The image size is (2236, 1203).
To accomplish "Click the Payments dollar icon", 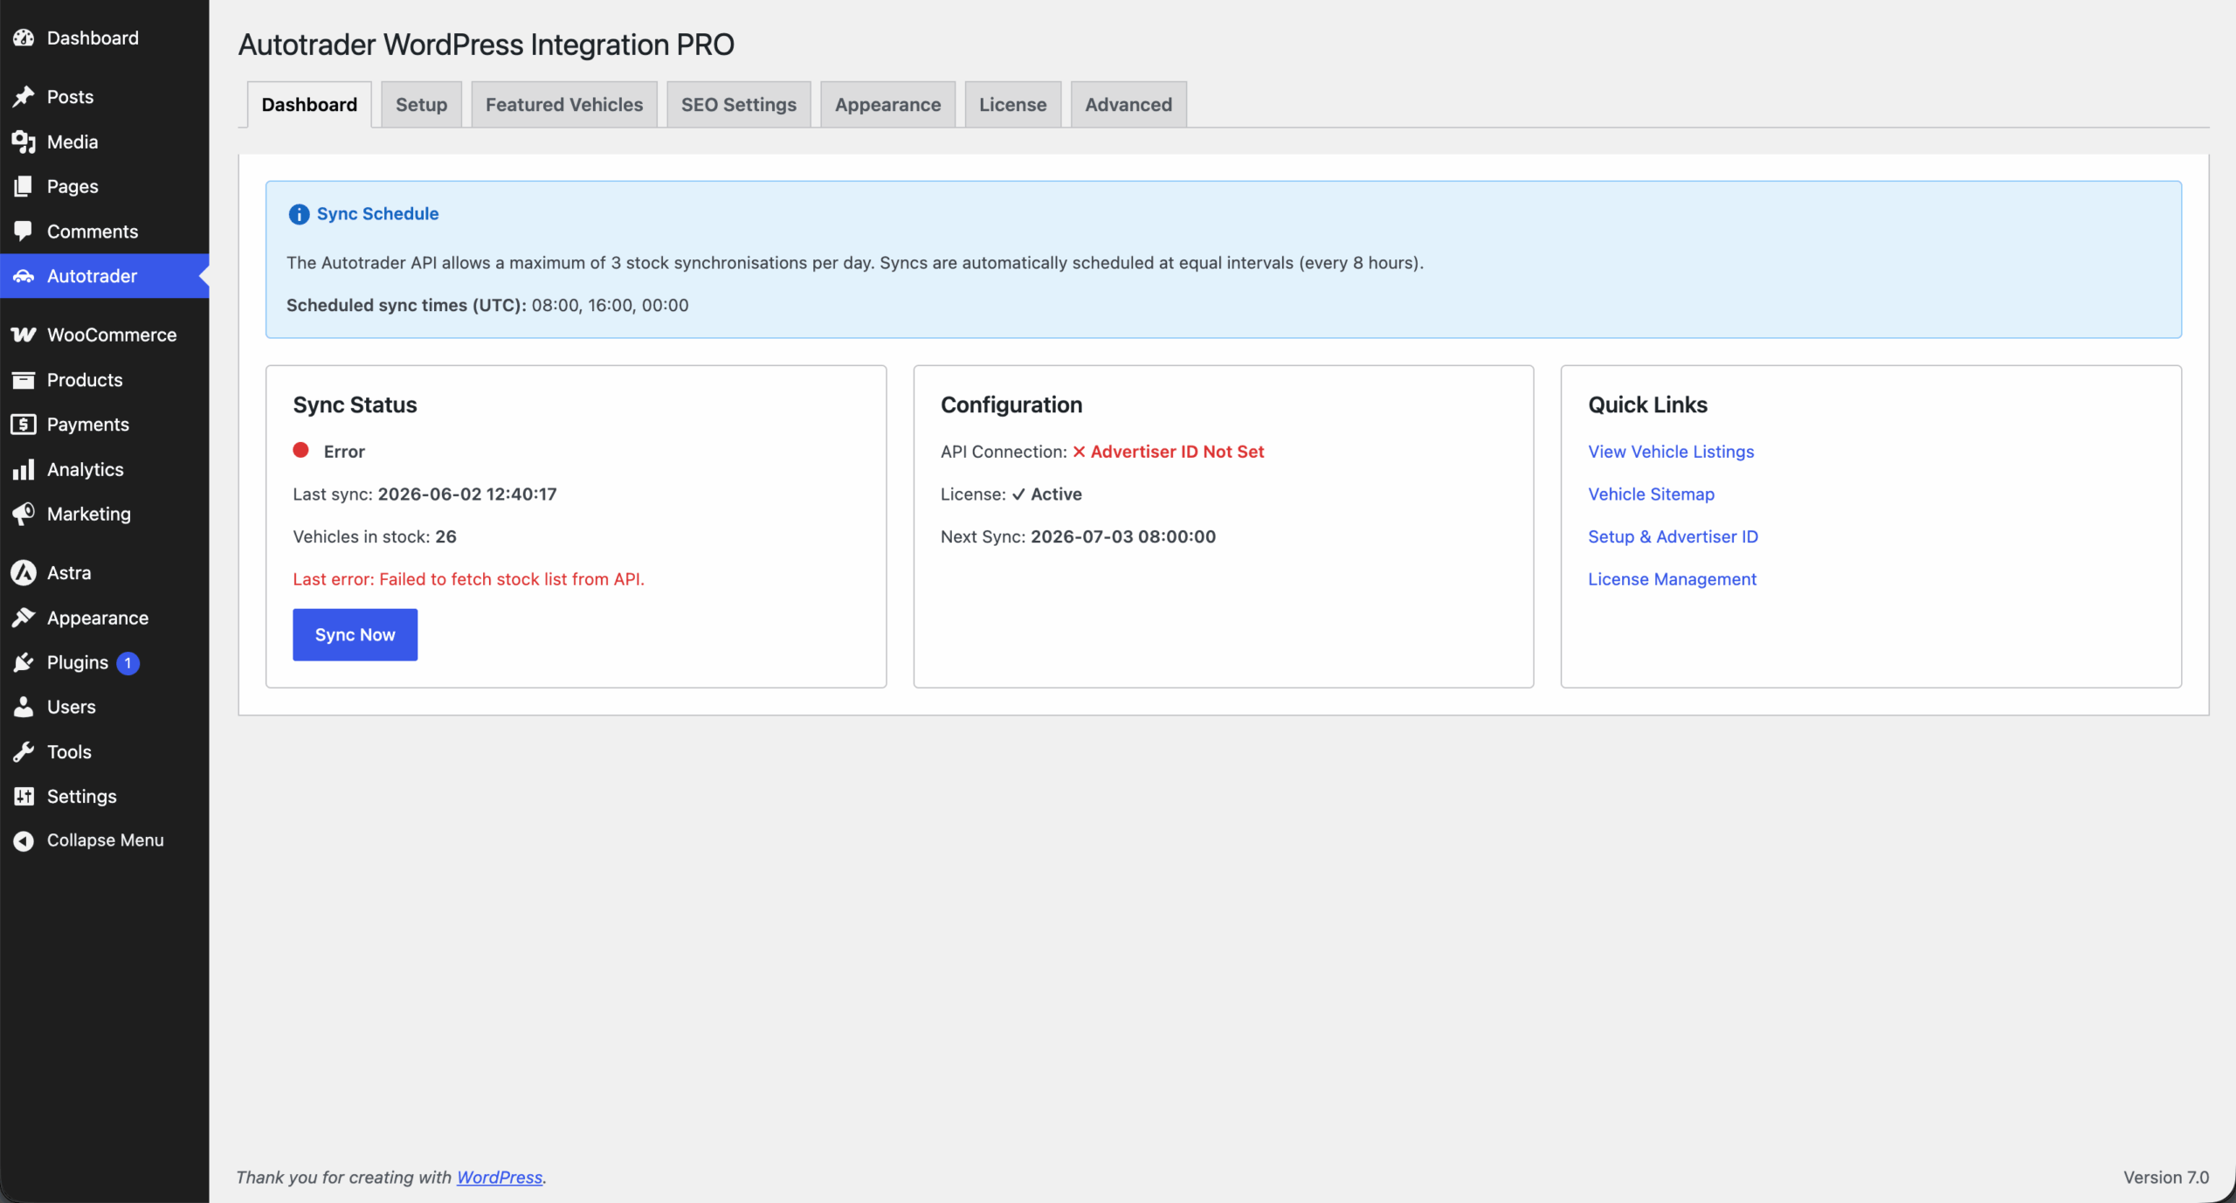I will pos(24,424).
